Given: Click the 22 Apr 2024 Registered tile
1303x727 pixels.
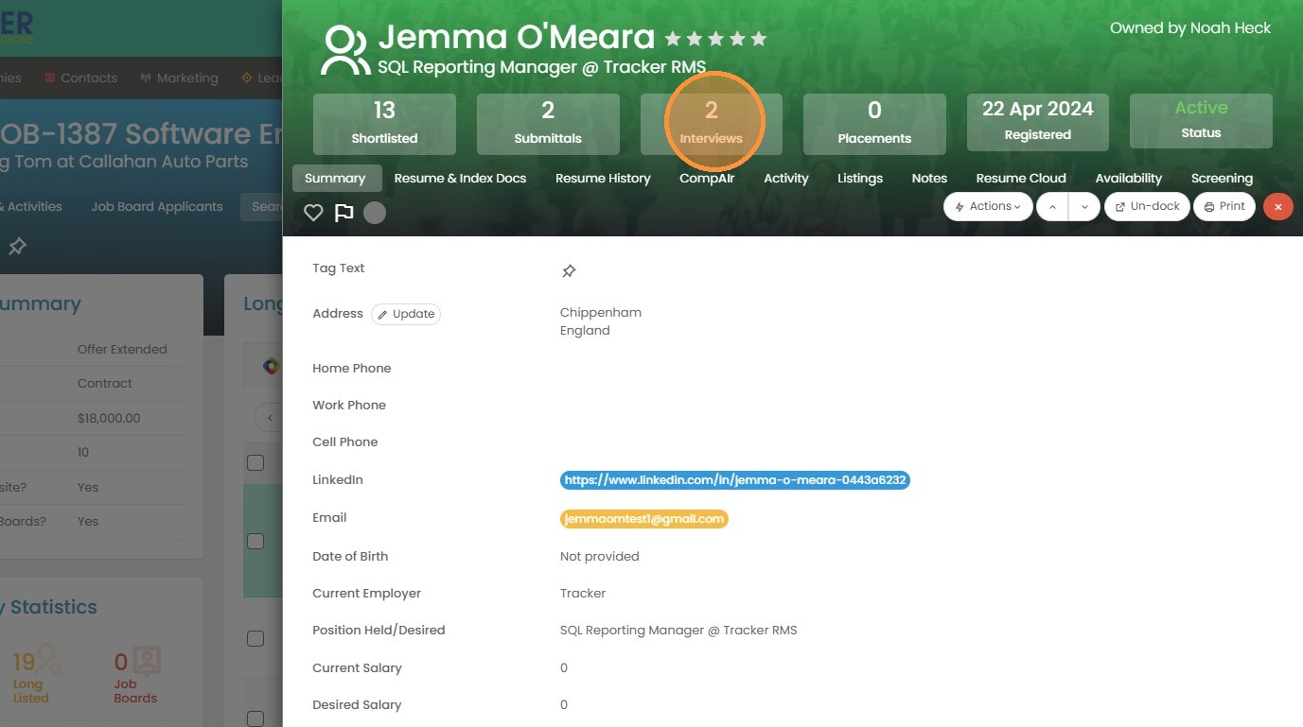Looking at the screenshot, I should 1038,122.
